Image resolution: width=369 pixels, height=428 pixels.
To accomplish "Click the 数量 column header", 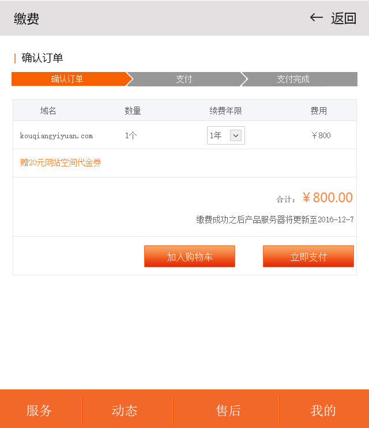I will coord(133,111).
